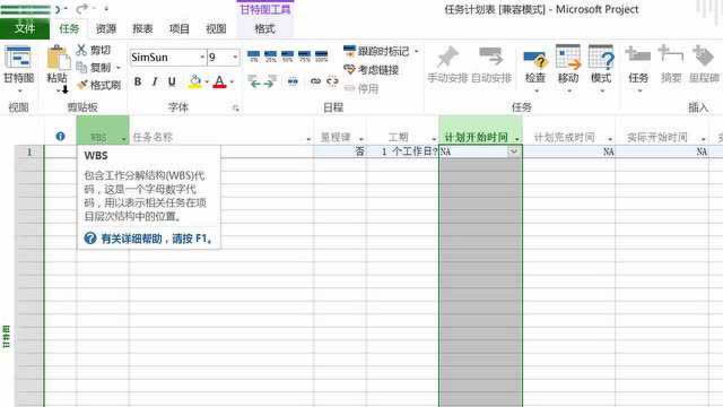The height and width of the screenshot is (407, 723).
Task: Switch to the 项目 ribbon tab
Action: [178, 29]
